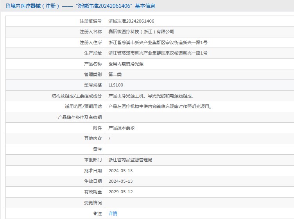Select the 产品技术要求 value

coord(122,128)
